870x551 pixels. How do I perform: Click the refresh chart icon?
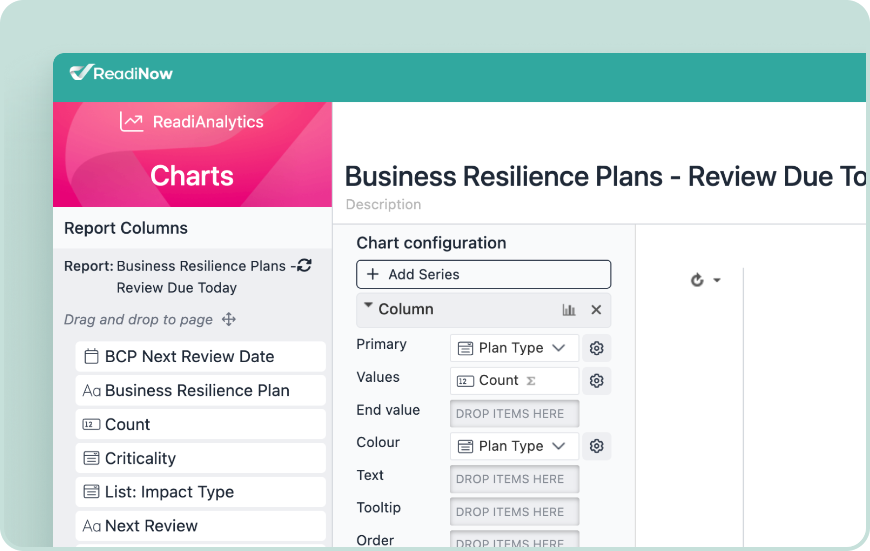click(697, 280)
